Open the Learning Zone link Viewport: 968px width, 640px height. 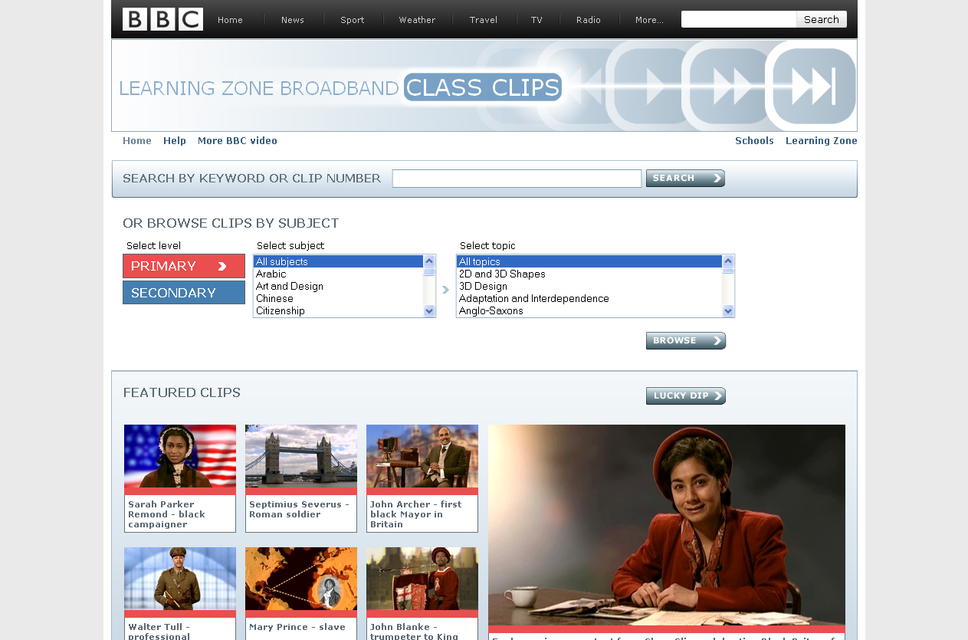coord(822,140)
